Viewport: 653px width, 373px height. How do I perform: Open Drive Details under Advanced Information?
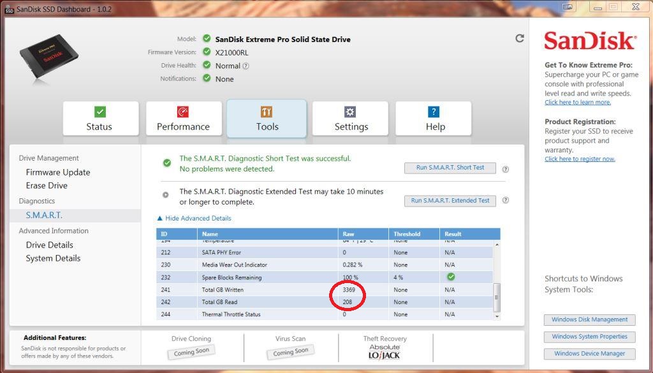click(50, 245)
